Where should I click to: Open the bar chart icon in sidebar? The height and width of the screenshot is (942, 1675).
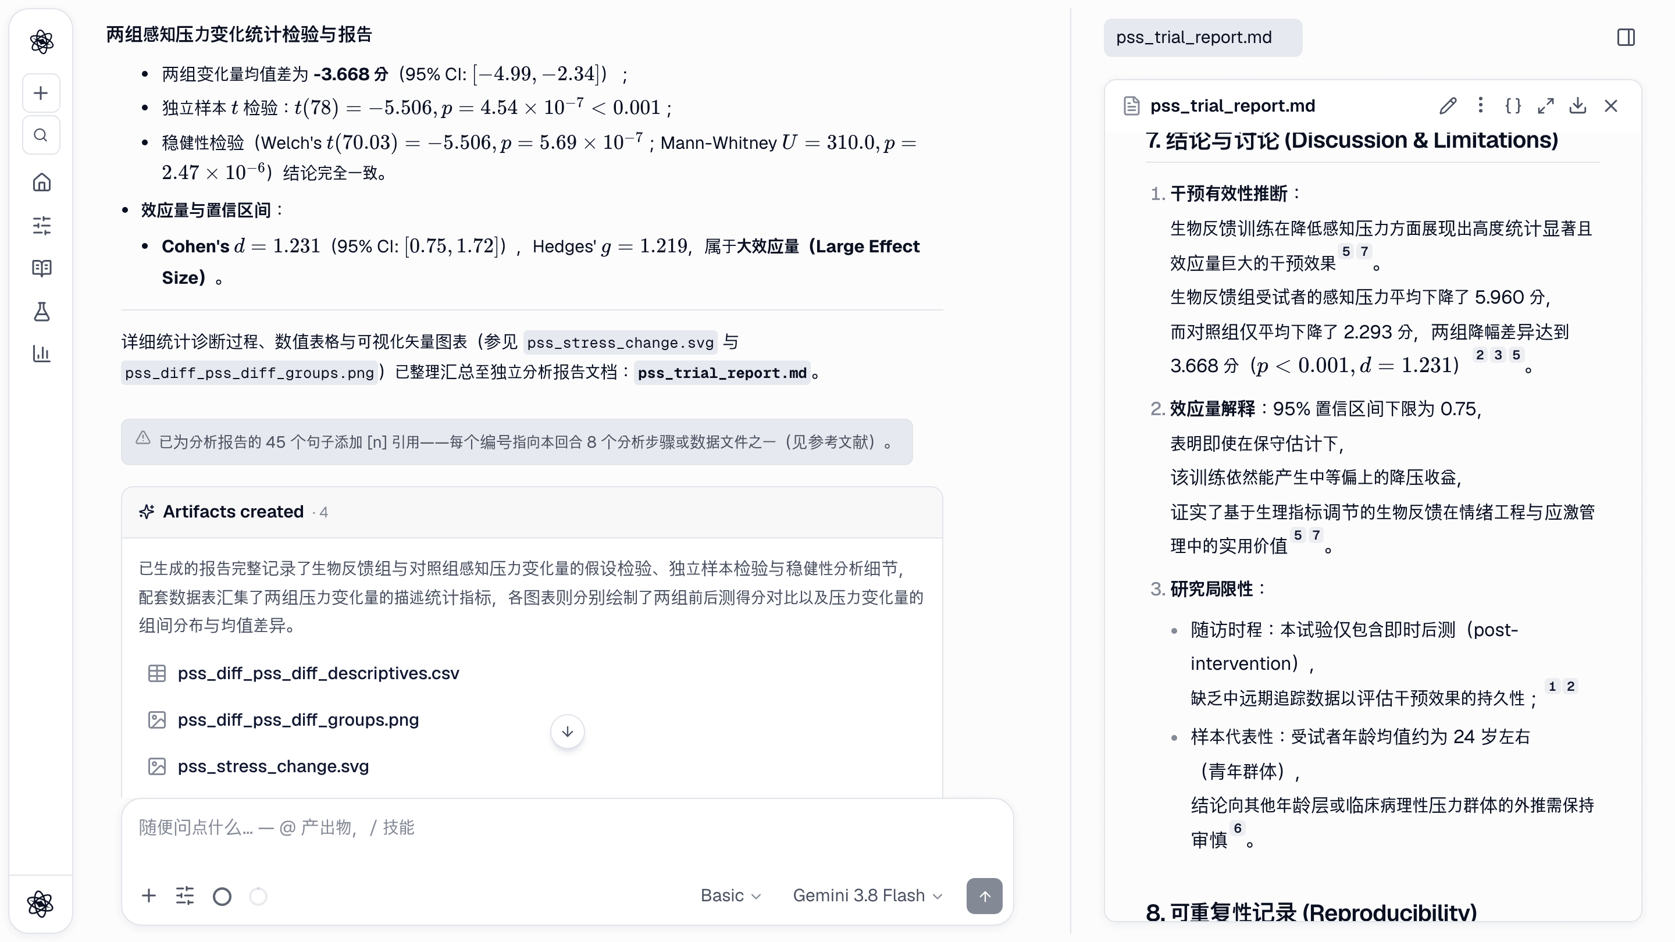[x=41, y=354]
